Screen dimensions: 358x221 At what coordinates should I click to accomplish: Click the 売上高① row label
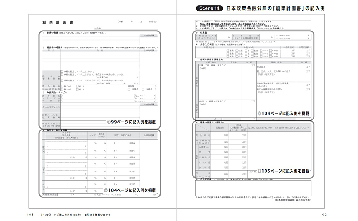tap(203, 136)
